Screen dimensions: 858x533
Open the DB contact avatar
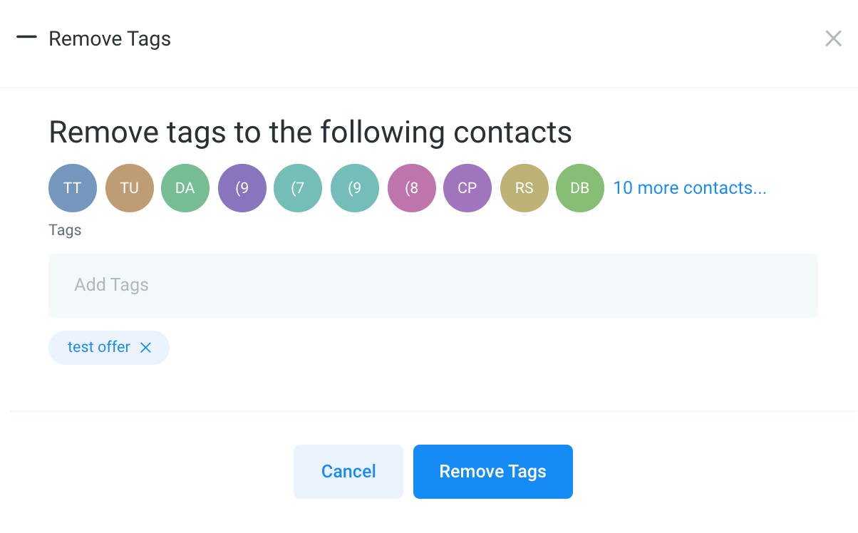[580, 188]
